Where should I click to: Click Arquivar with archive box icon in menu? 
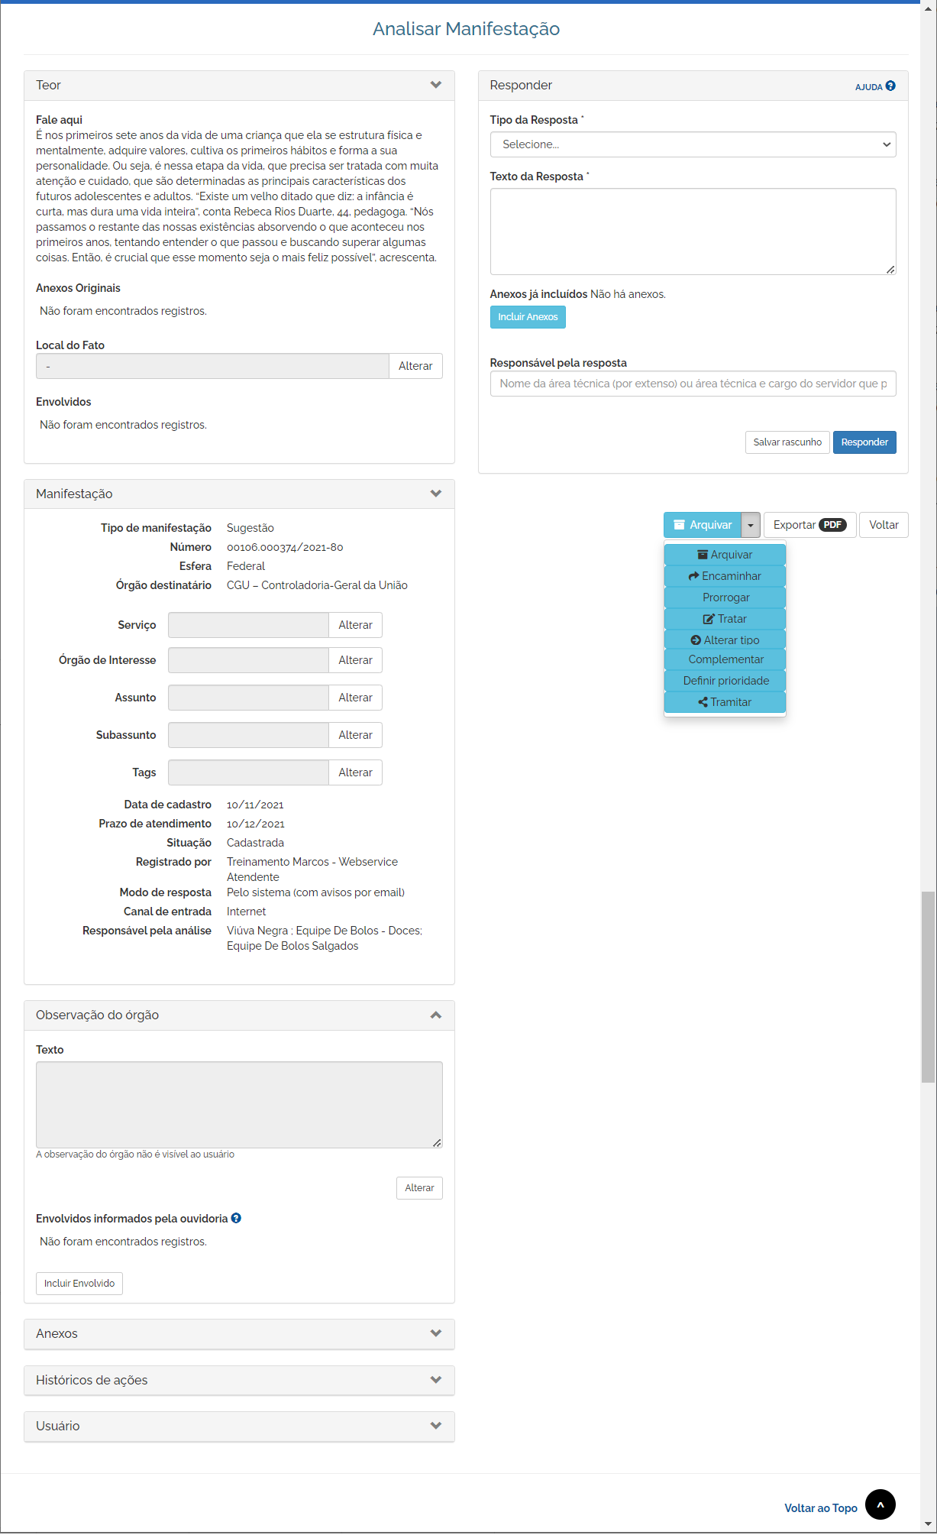(x=725, y=555)
